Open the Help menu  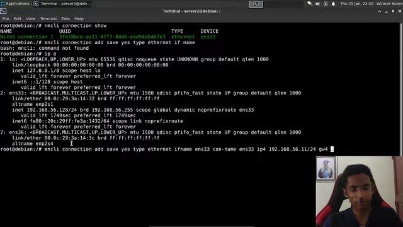[79, 19]
